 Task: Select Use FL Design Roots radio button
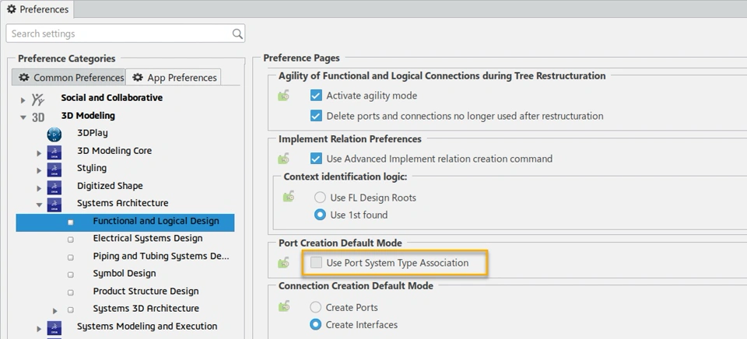pos(320,198)
